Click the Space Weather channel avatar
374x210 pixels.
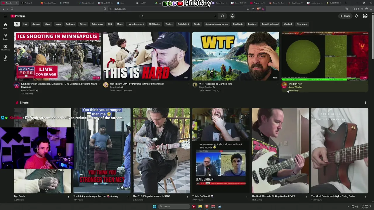point(284,85)
